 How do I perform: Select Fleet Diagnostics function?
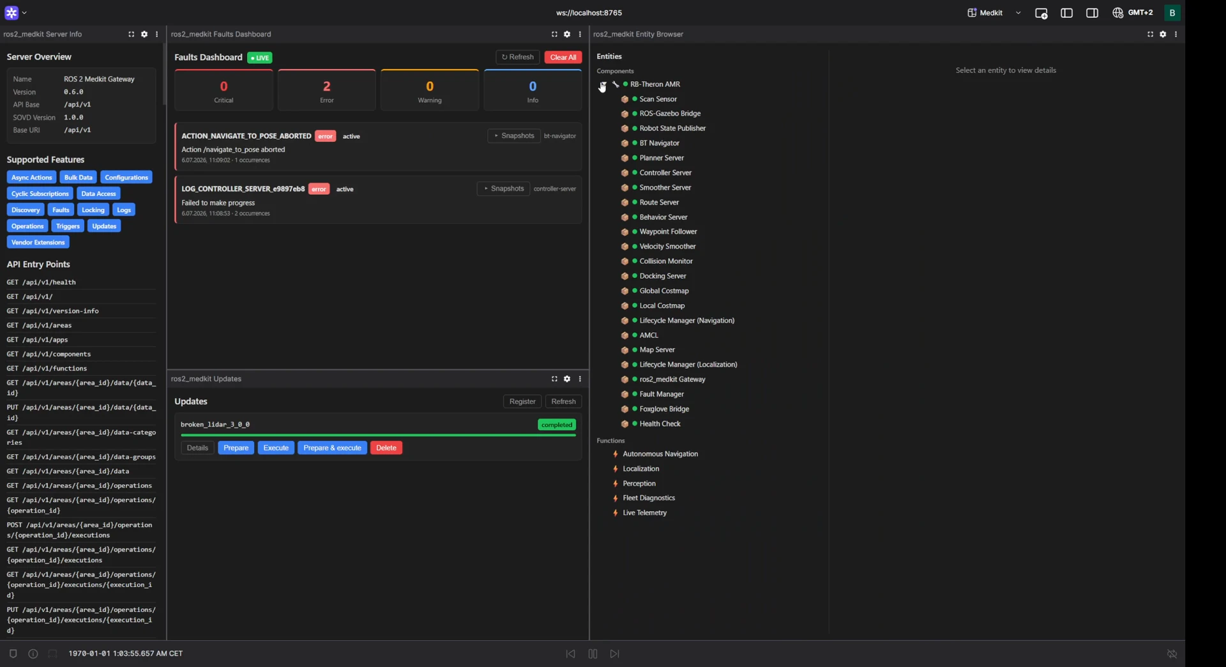pos(649,498)
